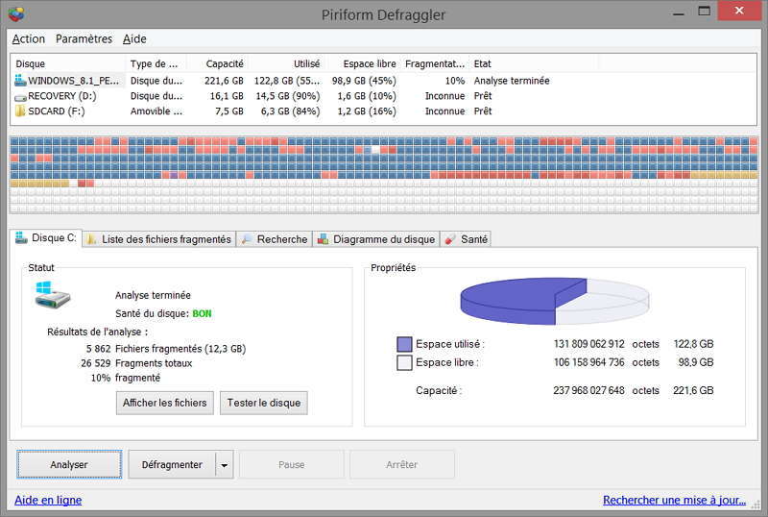The width and height of the screenshot is (768, 517).
Task: Select the RECOVERY (D:) row text
Action: (62, 96)
